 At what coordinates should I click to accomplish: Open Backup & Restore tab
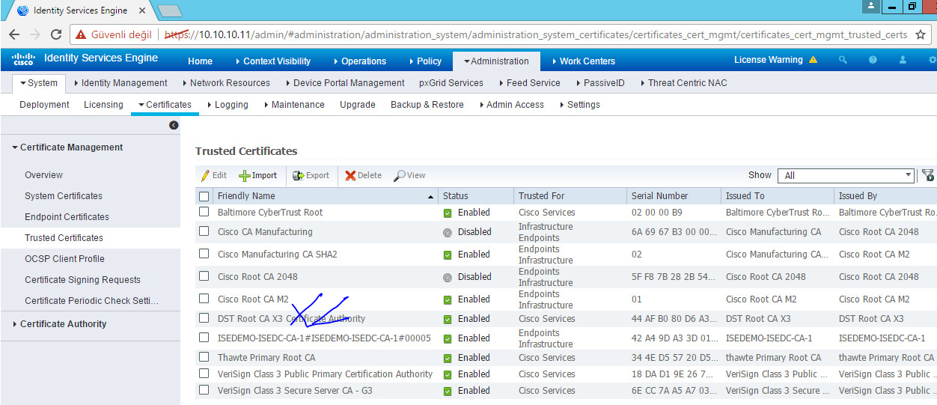tap(427, 105)
